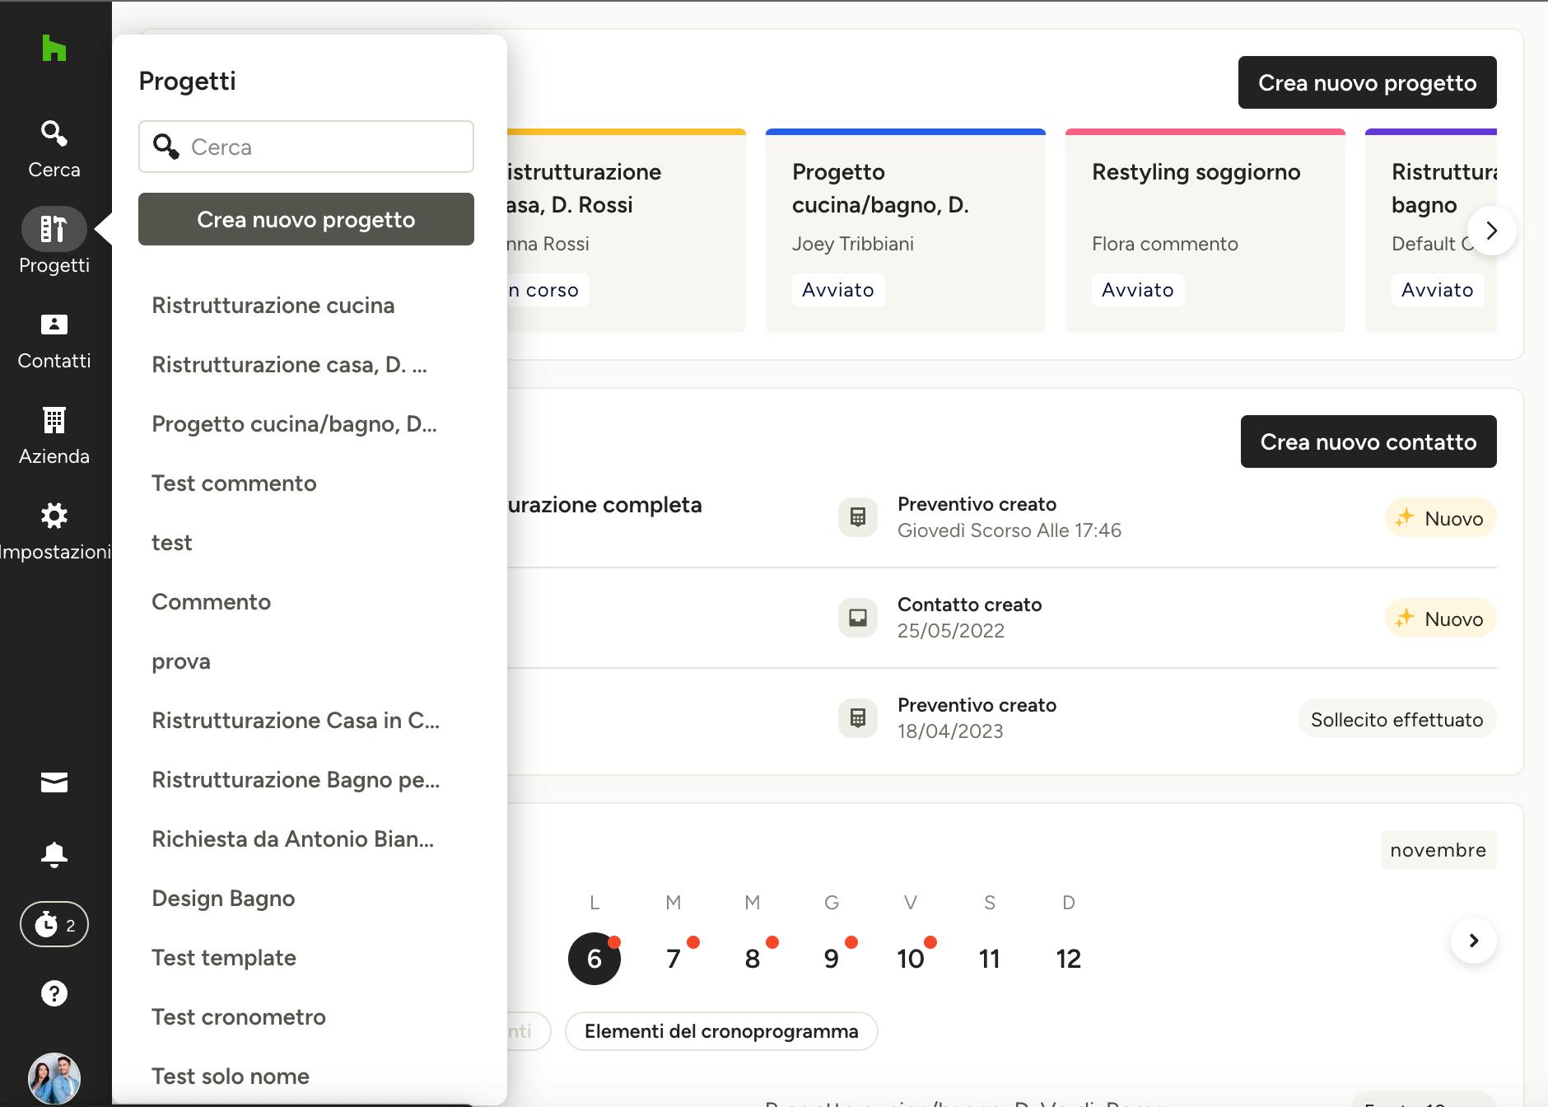Advance calendar week with right arrow
Viewport: 1548px width, 1107px height.
tap(1473, 941)
